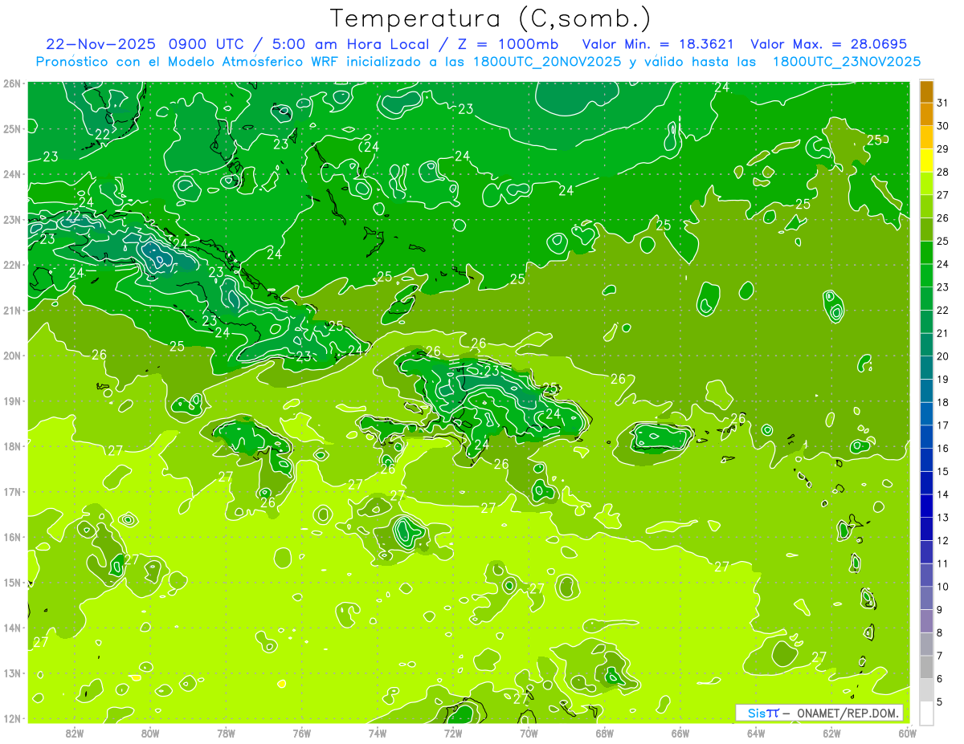Screen dimensions: 964x744
Task: Click the 62W longitude axis label
Action: (831, 732)
